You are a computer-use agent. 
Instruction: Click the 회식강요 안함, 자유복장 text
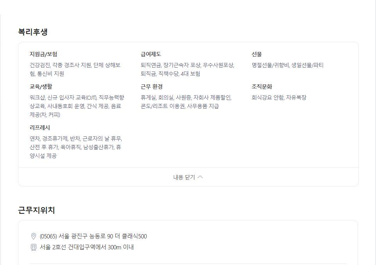click(279, 97)
